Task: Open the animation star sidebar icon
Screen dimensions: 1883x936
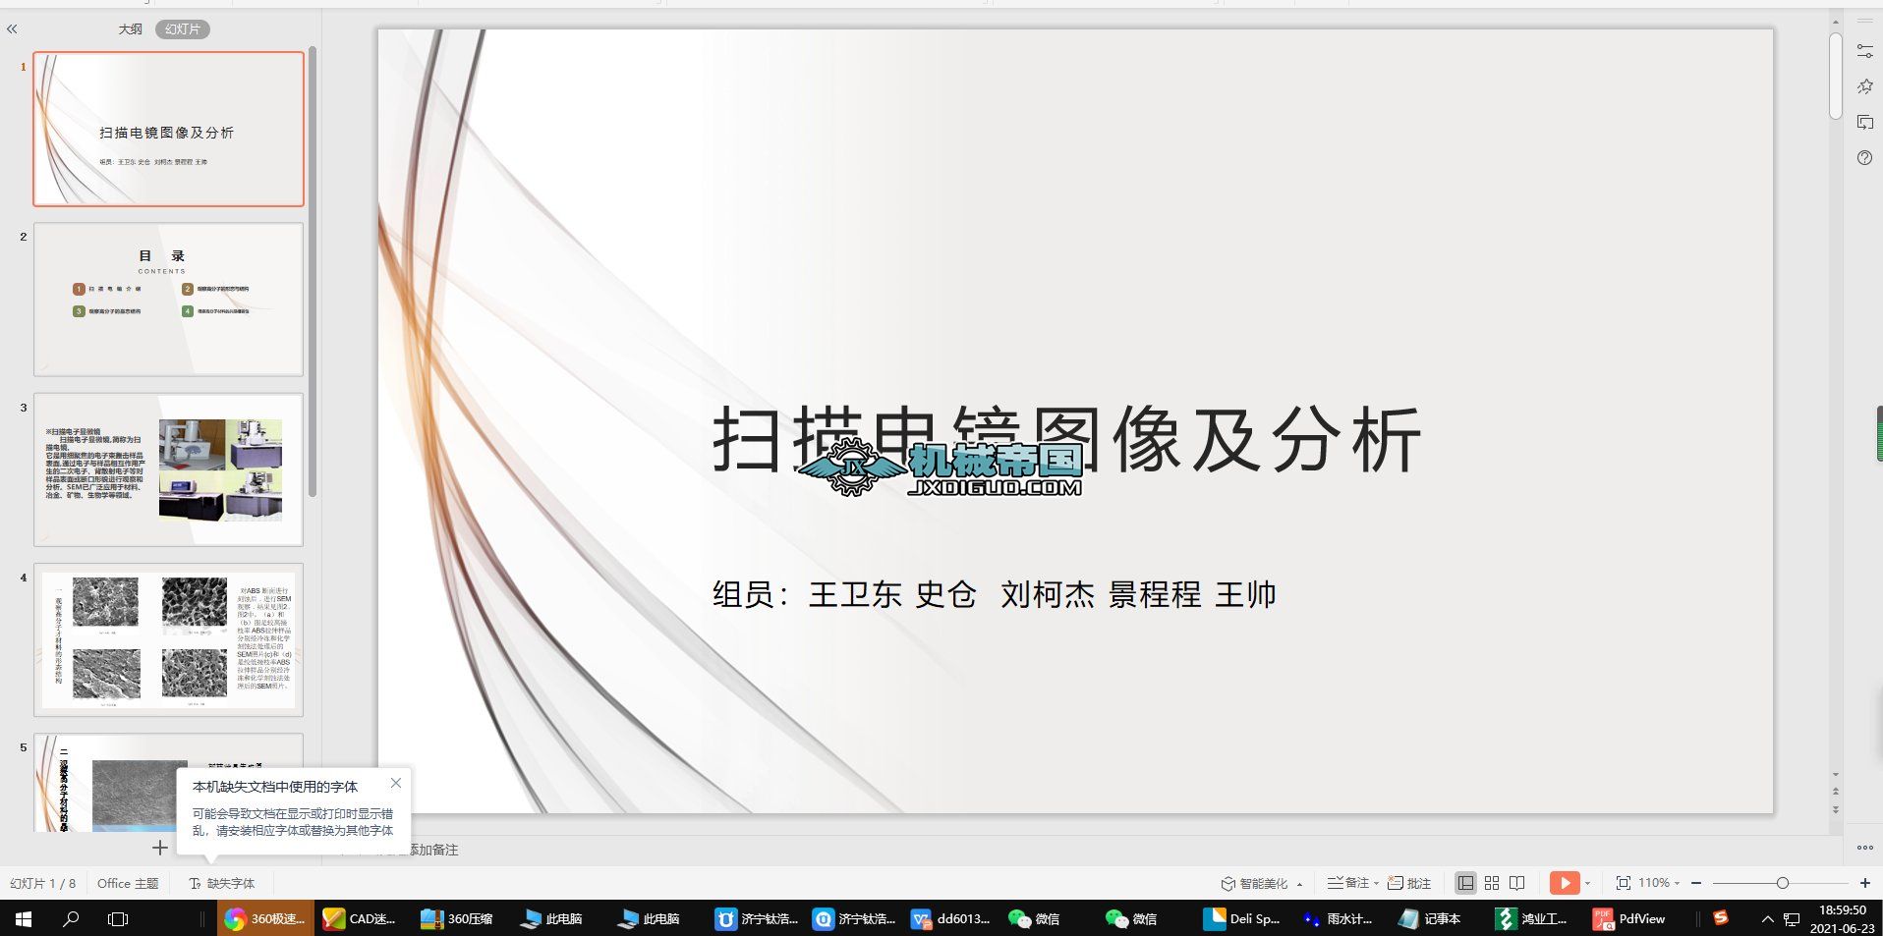Action: (x=1864, y=86)
